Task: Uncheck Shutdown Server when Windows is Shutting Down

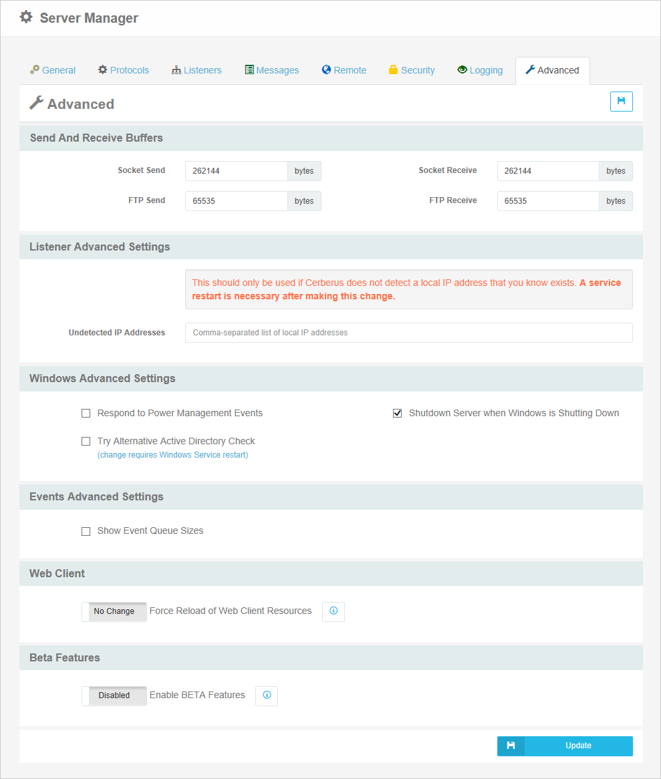Action: click(398, 413)
